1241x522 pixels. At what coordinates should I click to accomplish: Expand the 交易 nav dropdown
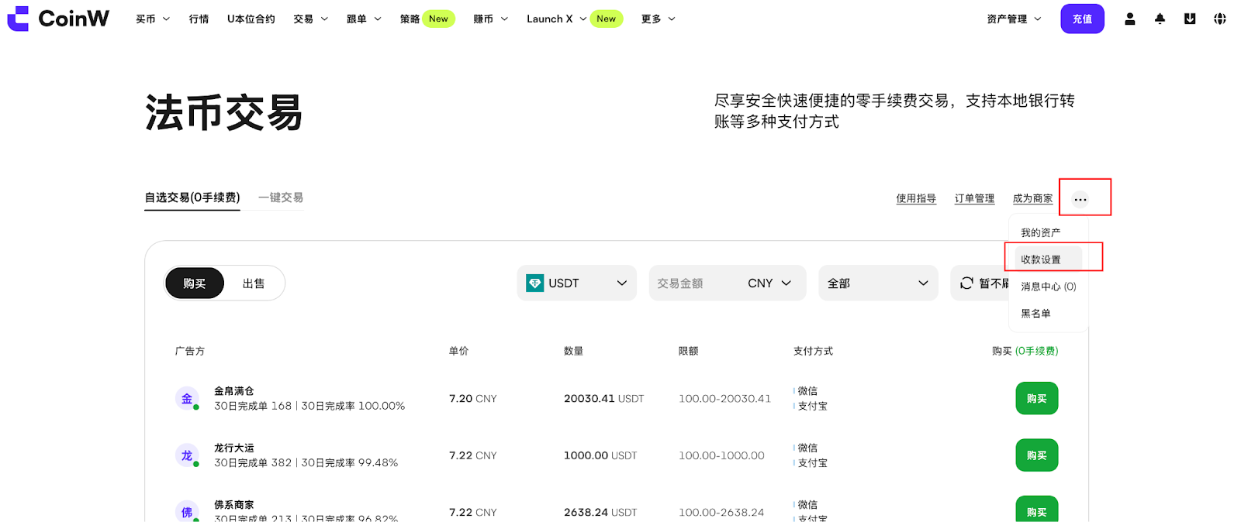pyautogui.click(x=311, y=19)
